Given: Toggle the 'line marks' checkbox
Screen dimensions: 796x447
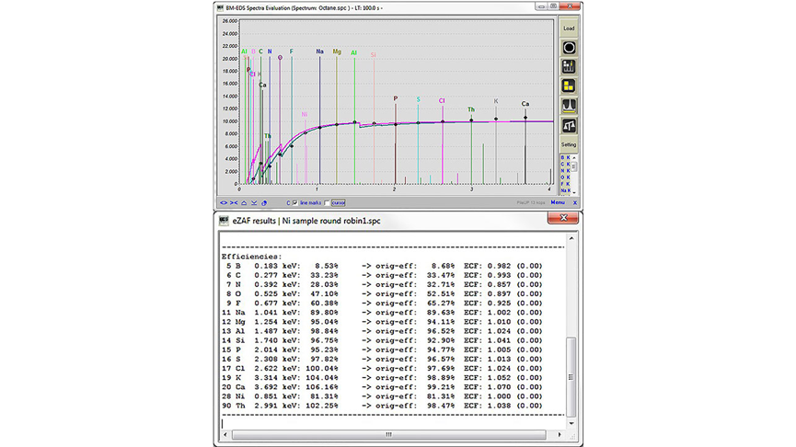Looking at the screenshot, I should [295, 203].
